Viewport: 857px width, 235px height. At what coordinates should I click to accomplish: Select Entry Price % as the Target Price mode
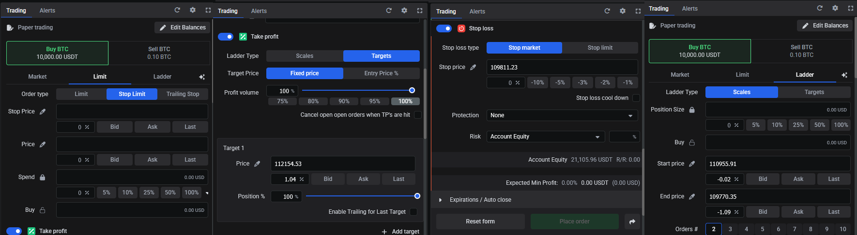pyautogui.click(x=381, y=73)
